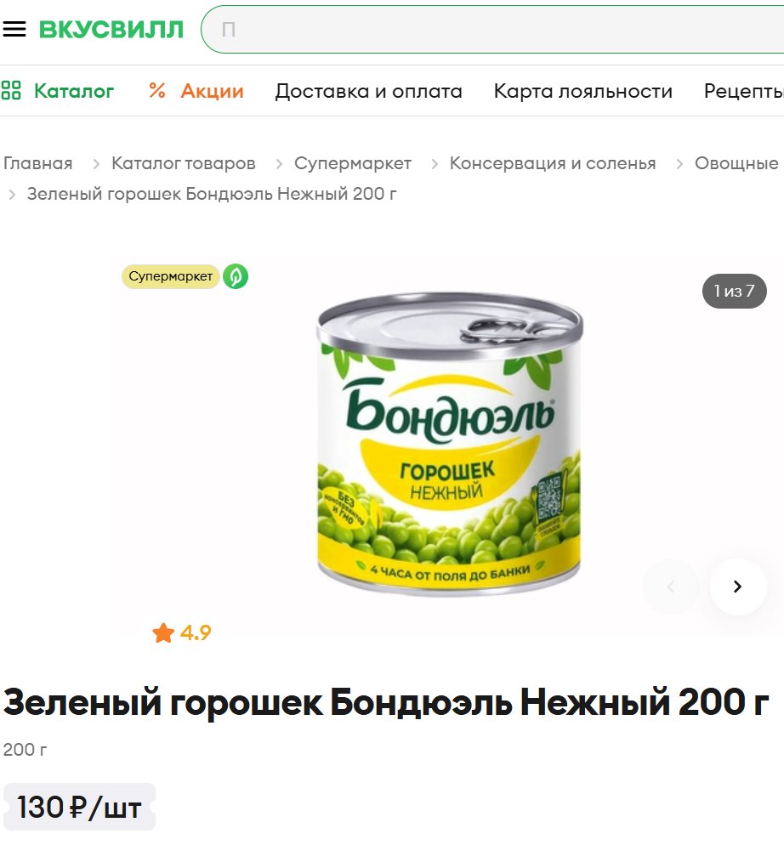Open the Акции menu item

click(x=212, y=91)
